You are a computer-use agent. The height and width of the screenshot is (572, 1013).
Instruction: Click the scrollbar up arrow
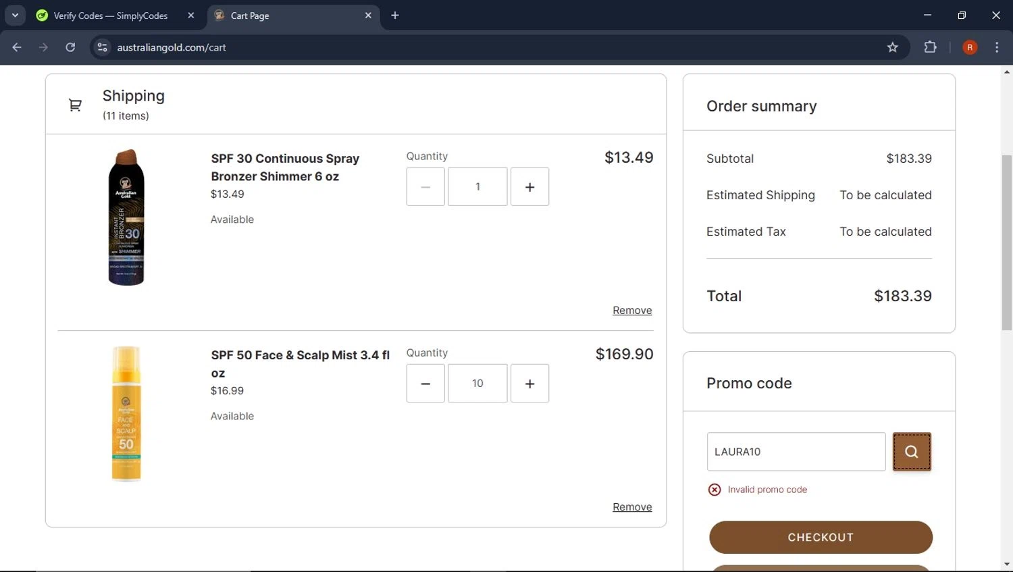click(1007, 72)
